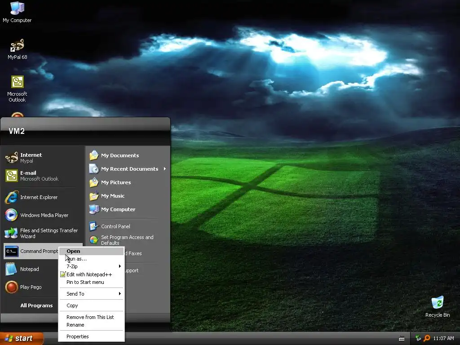This screenshot has height=345, width=460.
Task: Launch Internet Explorer from Start menu
Action: (x=44, y=197)
